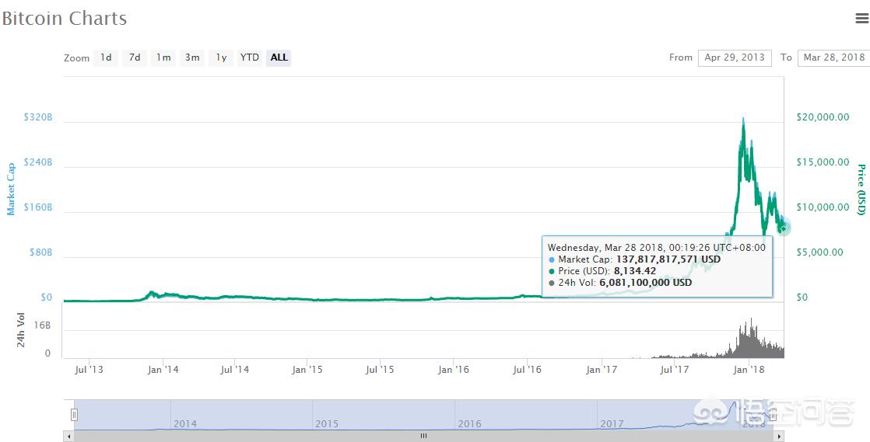
Task: Click the Market Cap axis title
Action: click(x=11, y=189)
